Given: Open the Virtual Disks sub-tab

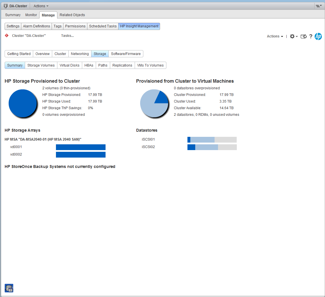Looking at the screenshot, I should click(69, 65).
